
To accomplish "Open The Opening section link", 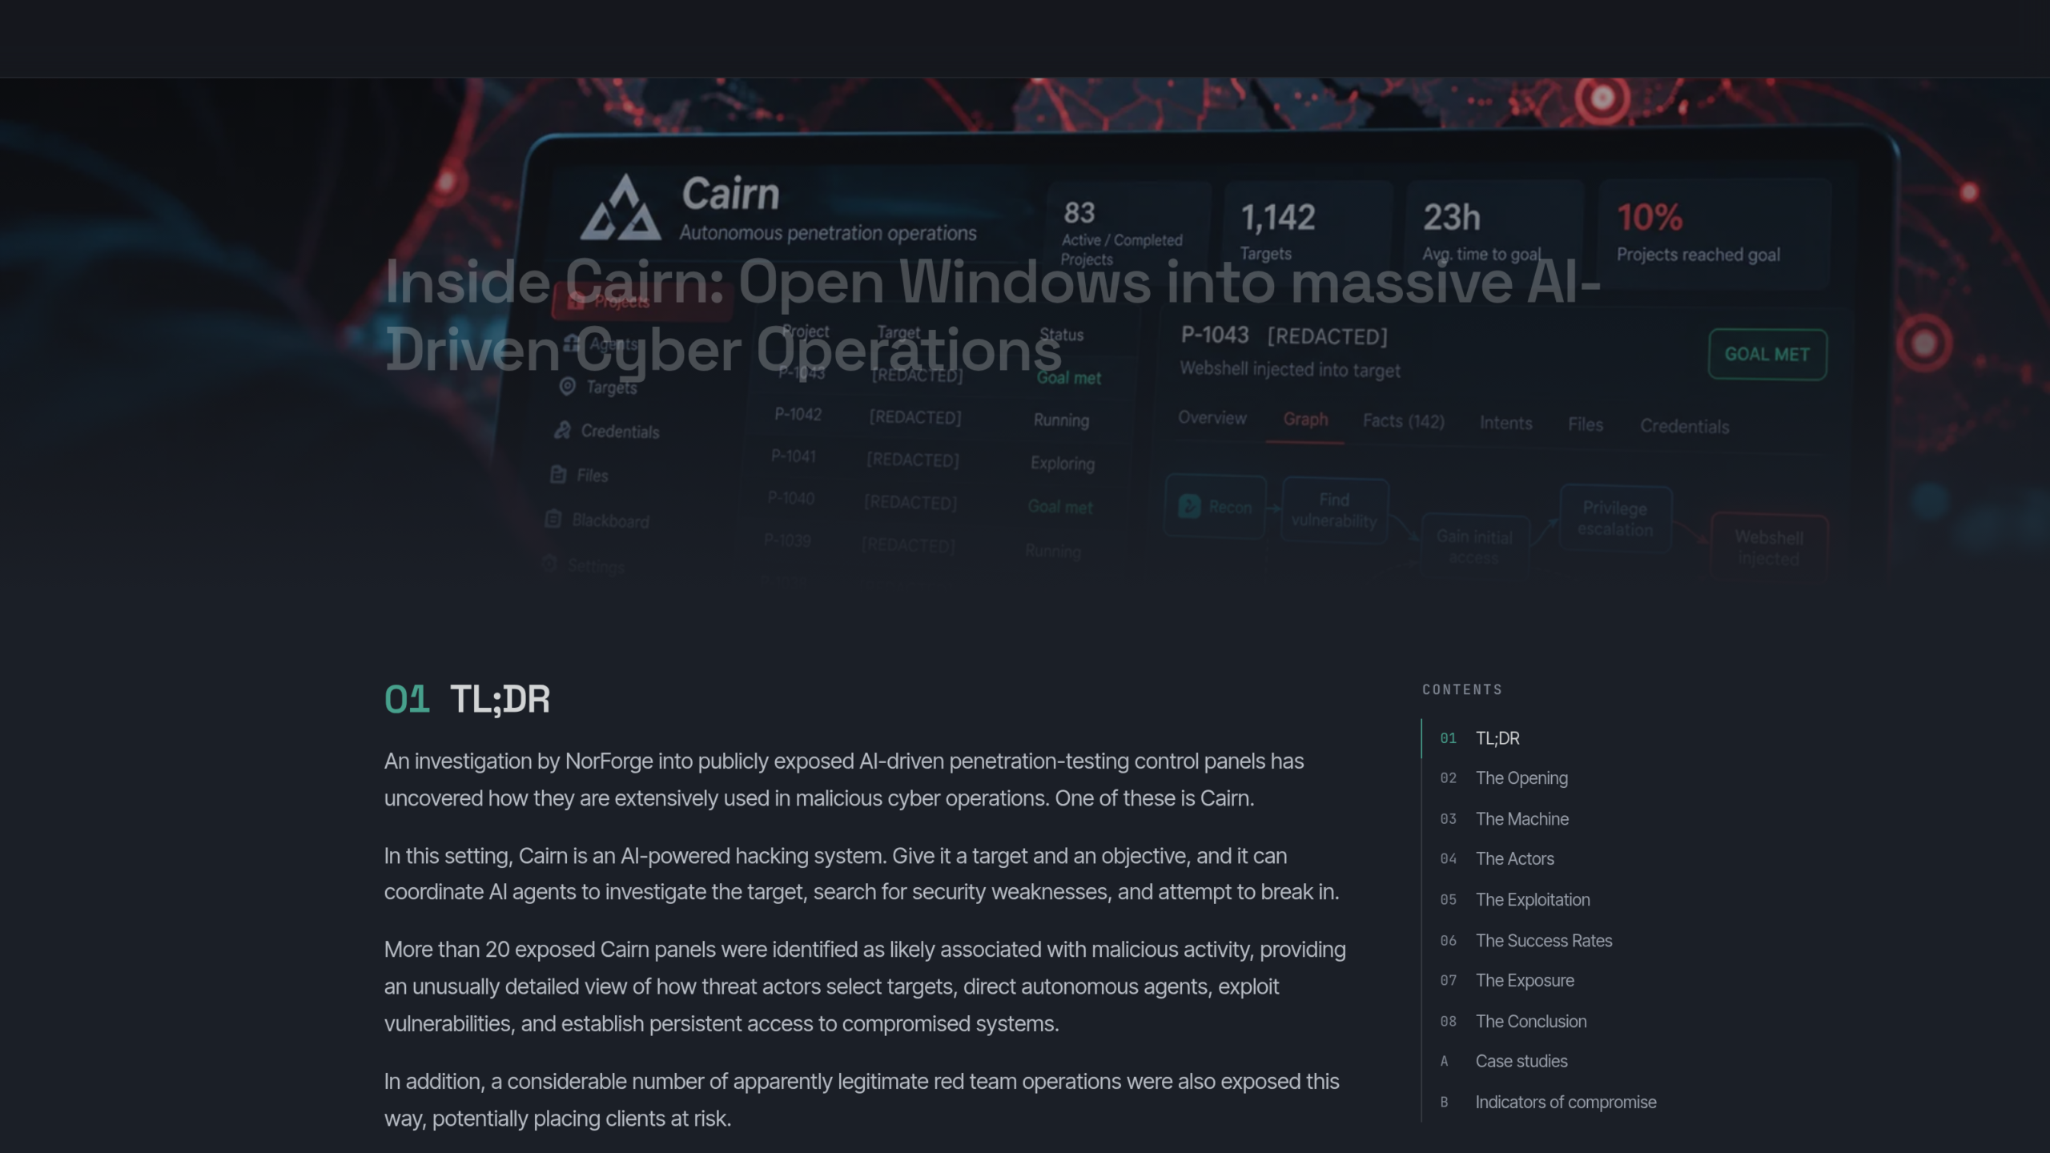I will coord(1503,778).
